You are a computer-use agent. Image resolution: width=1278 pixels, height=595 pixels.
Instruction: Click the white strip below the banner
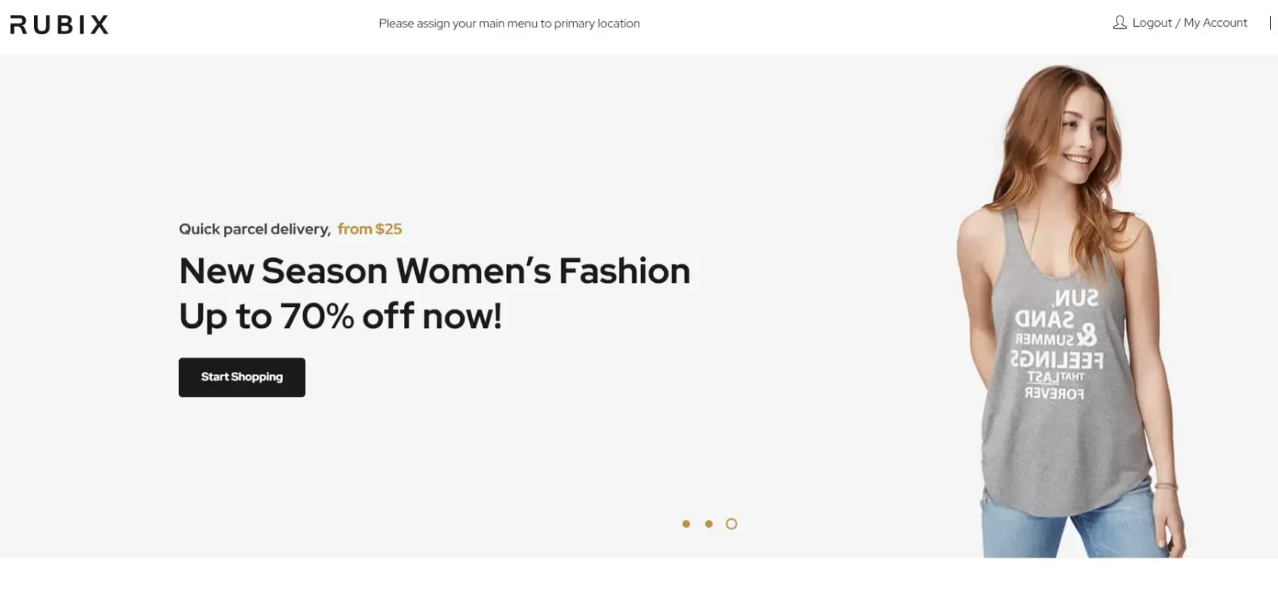pyautogui.click(x=639, y=576)
